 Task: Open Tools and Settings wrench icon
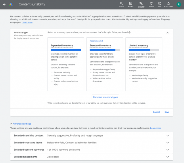click(141, 3)
